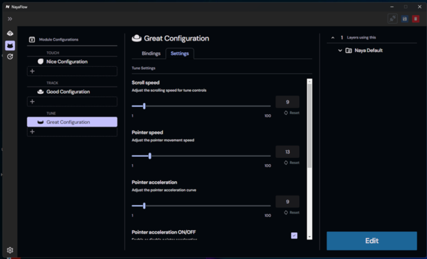Open app settings gear icon
The image size is (427, 259).
10,250
